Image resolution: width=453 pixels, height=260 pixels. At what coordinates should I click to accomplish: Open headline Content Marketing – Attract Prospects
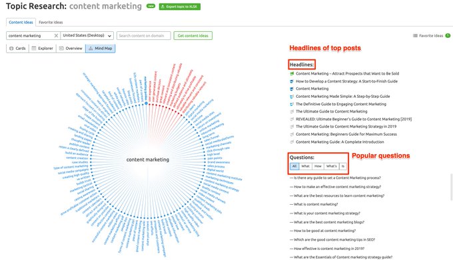point(347,74)
